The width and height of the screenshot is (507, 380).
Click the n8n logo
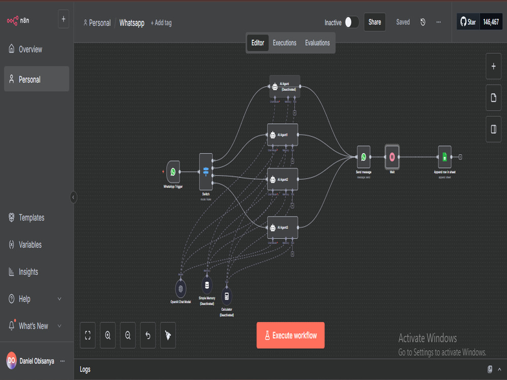pos(18,20)
